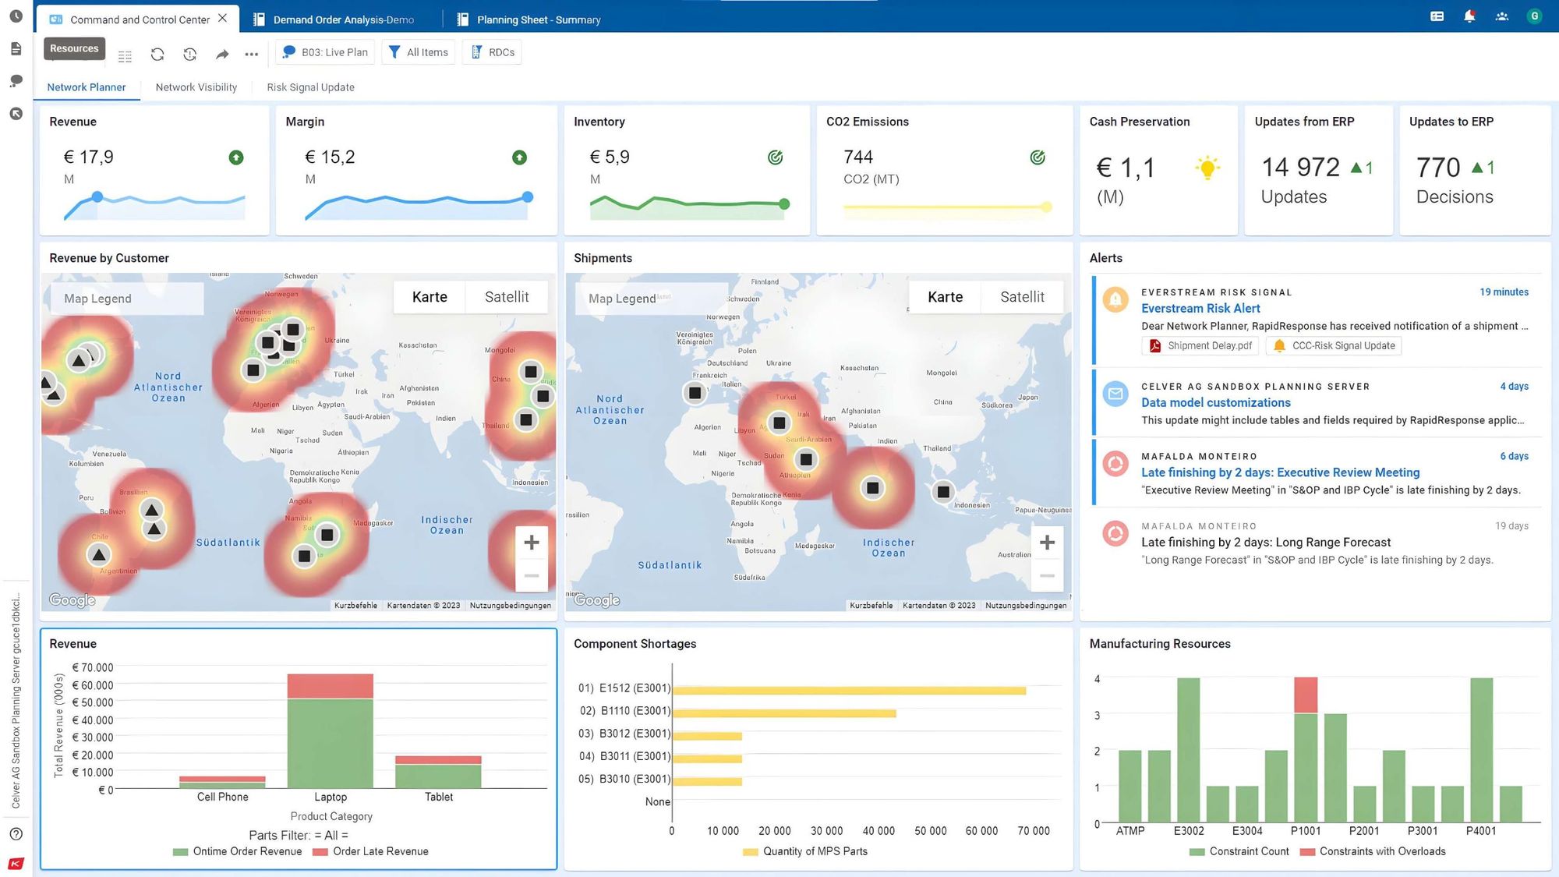Switch Revenue by Customer map to Satellit

507,297
